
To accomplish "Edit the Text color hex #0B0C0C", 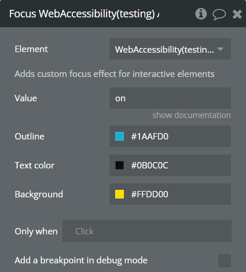I will [x=149, y=166].
